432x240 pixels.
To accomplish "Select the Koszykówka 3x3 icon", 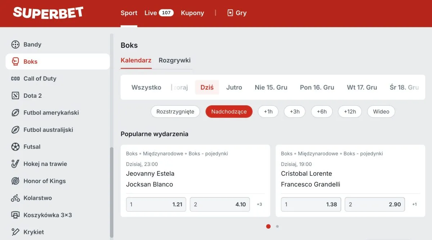I will 15,215.
